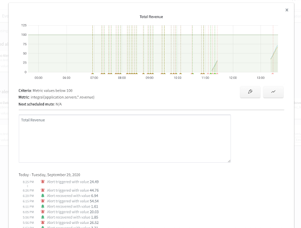Select 'Alert triggered with value 44.76' text
The width and height of the screenshot is (301, 228).
(x=73, y=190)
